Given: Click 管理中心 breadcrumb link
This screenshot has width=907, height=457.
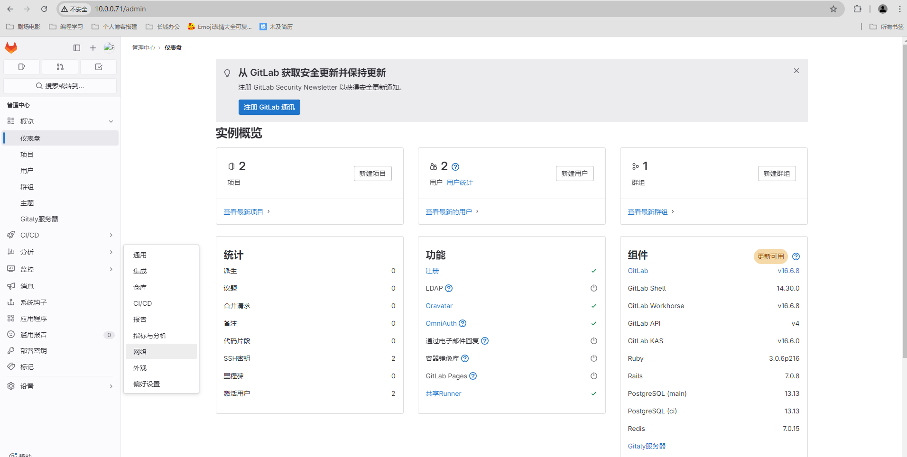Looking at the screenshot, I should pyautogui.click(x=144, y=48).
